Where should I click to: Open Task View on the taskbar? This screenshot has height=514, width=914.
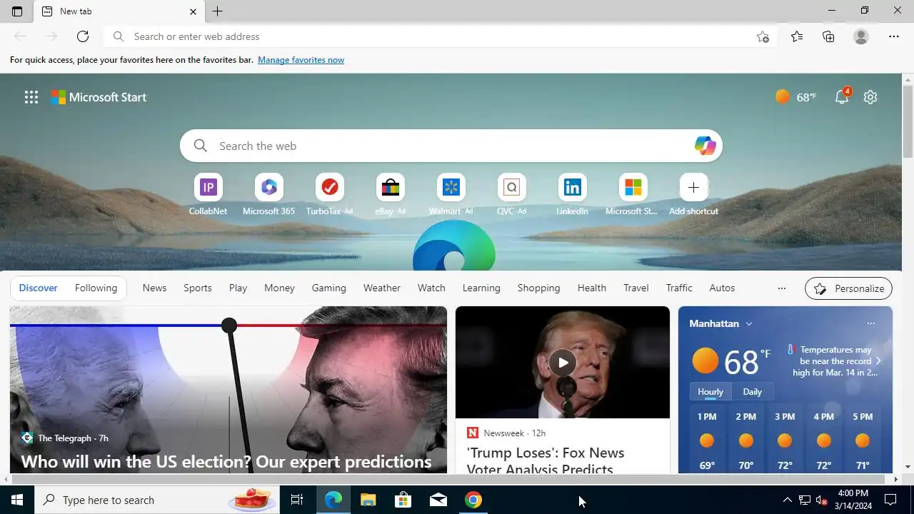(297, 500)
